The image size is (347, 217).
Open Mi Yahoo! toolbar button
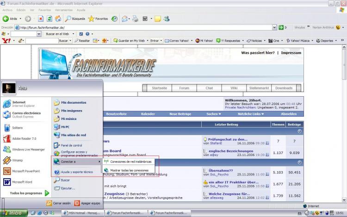point(204,41)
